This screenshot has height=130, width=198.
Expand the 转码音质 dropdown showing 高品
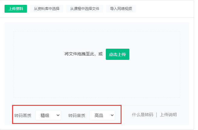tap(102, 115)
